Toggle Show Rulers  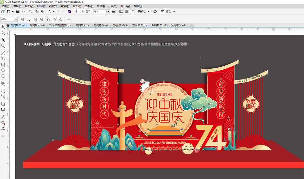click(x=121, y=12)
